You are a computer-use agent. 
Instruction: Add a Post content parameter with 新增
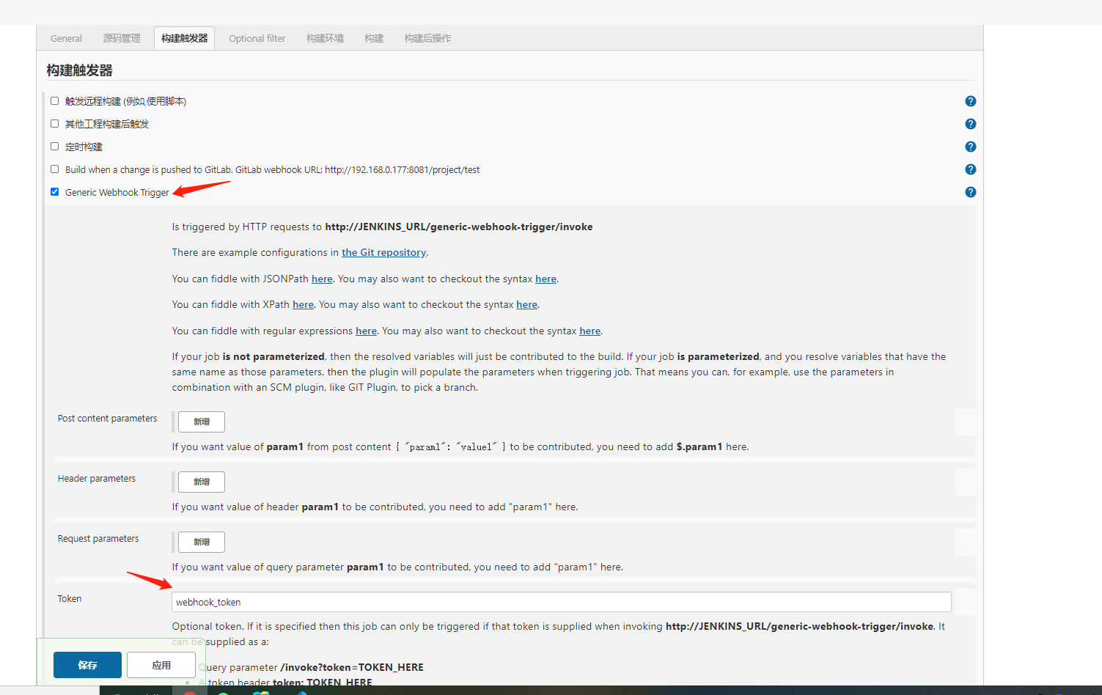click(x=202, y=422)
